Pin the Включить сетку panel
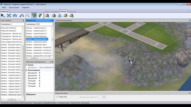The height and width of the screenshot is (107, 191). tap(190, 93)
